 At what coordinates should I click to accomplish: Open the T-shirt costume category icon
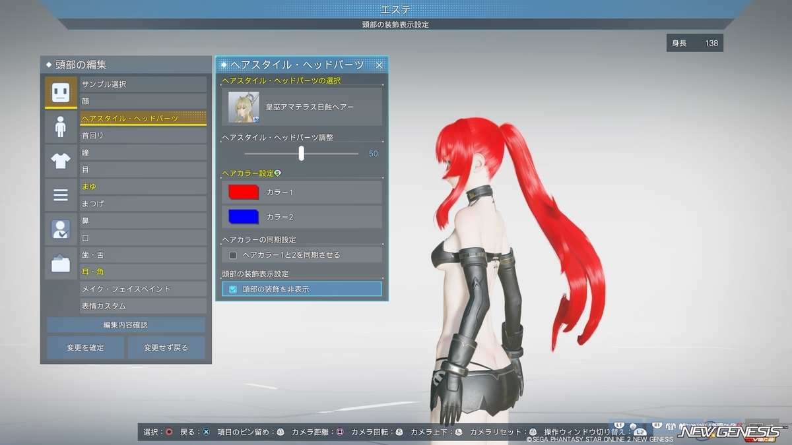coord(61,161)
